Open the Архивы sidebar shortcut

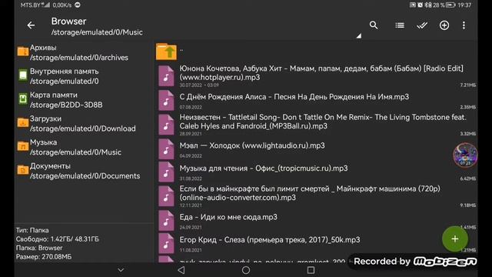(84, 52)
